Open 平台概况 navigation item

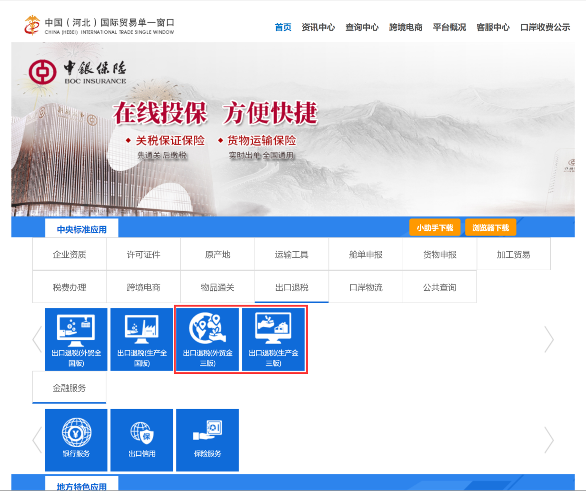pos(450,28)
